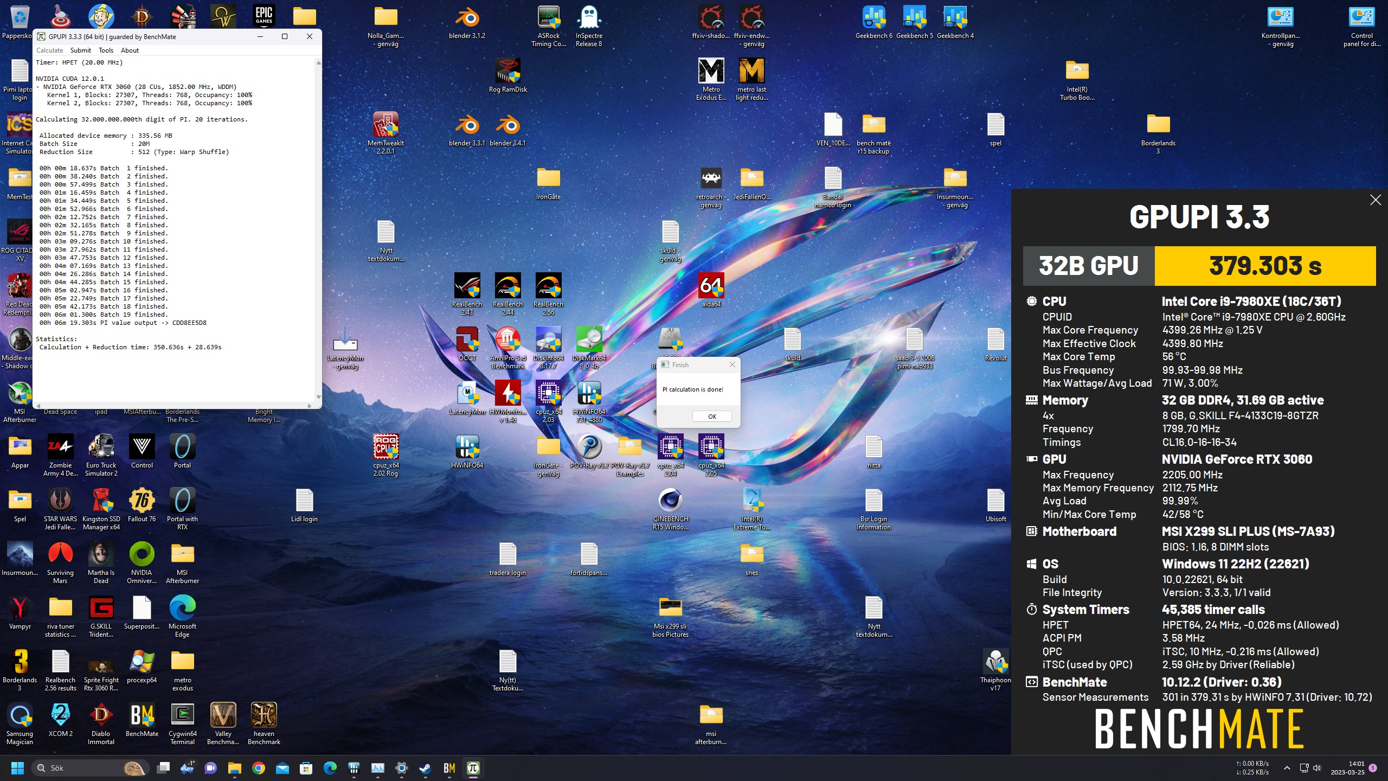This screenshot has width=1388, height=781.
Task: Open ASRock Timing Configurator icon
Action: 548,26
